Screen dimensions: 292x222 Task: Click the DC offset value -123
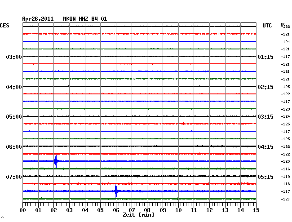[x=285, y=109]
